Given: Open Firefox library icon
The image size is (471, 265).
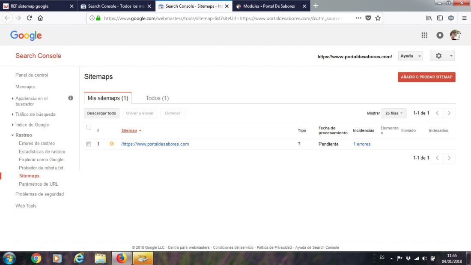Looking at the screenshot, I should (x=429, y=18).
